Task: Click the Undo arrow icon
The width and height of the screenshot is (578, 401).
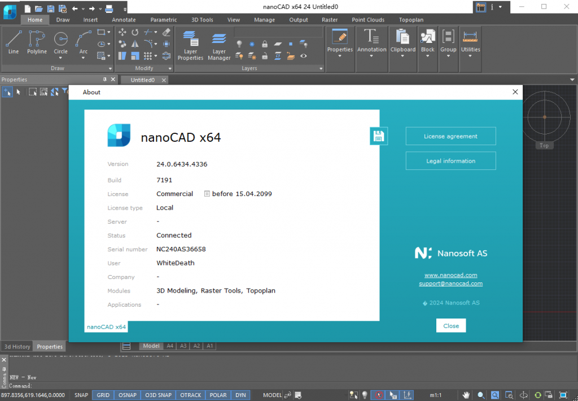Action: pos(75,8)
